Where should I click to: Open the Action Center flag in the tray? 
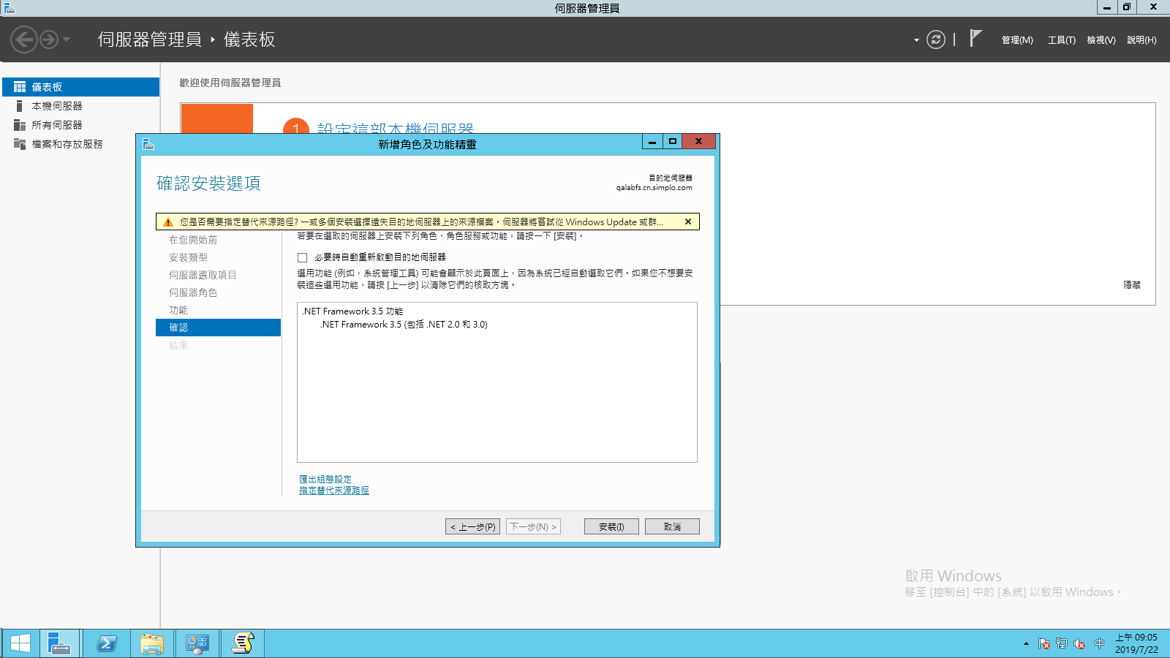pyautogui.click(x=1043, y=644)
